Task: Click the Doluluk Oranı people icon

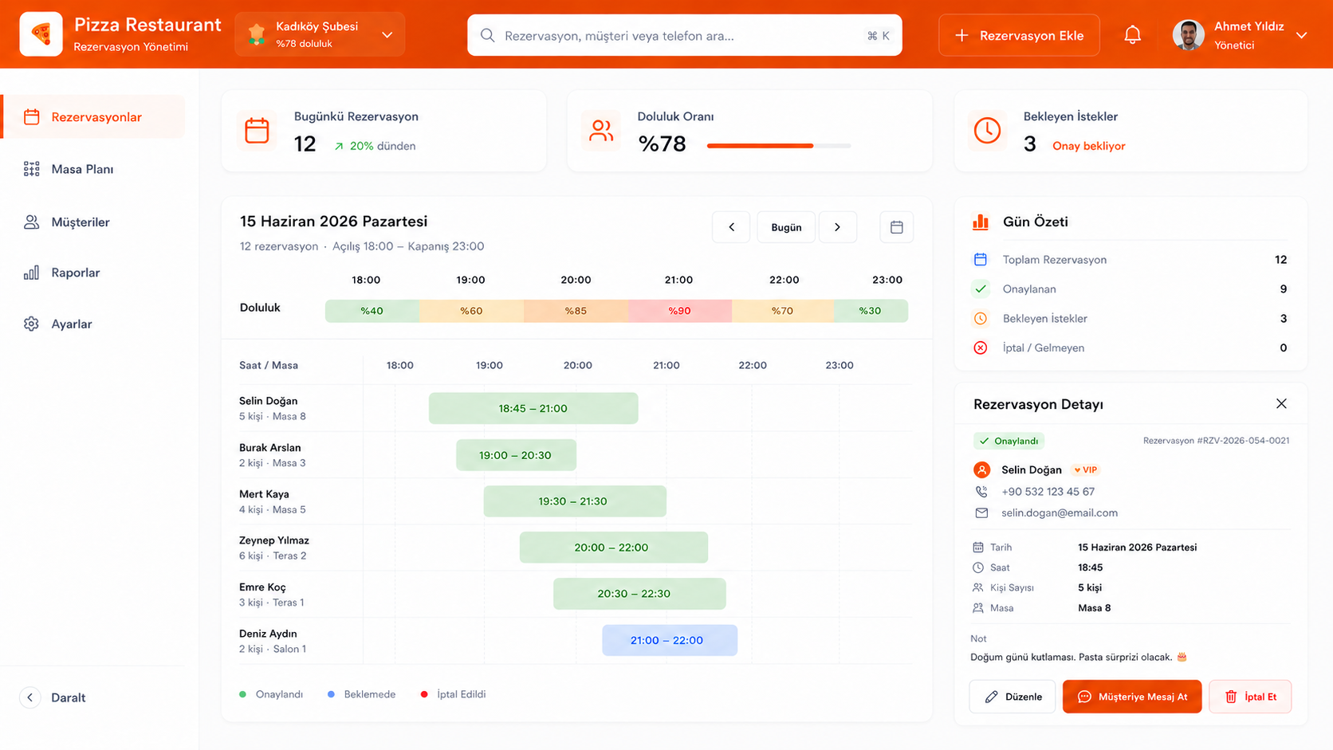Action: (x=601, y=131)
